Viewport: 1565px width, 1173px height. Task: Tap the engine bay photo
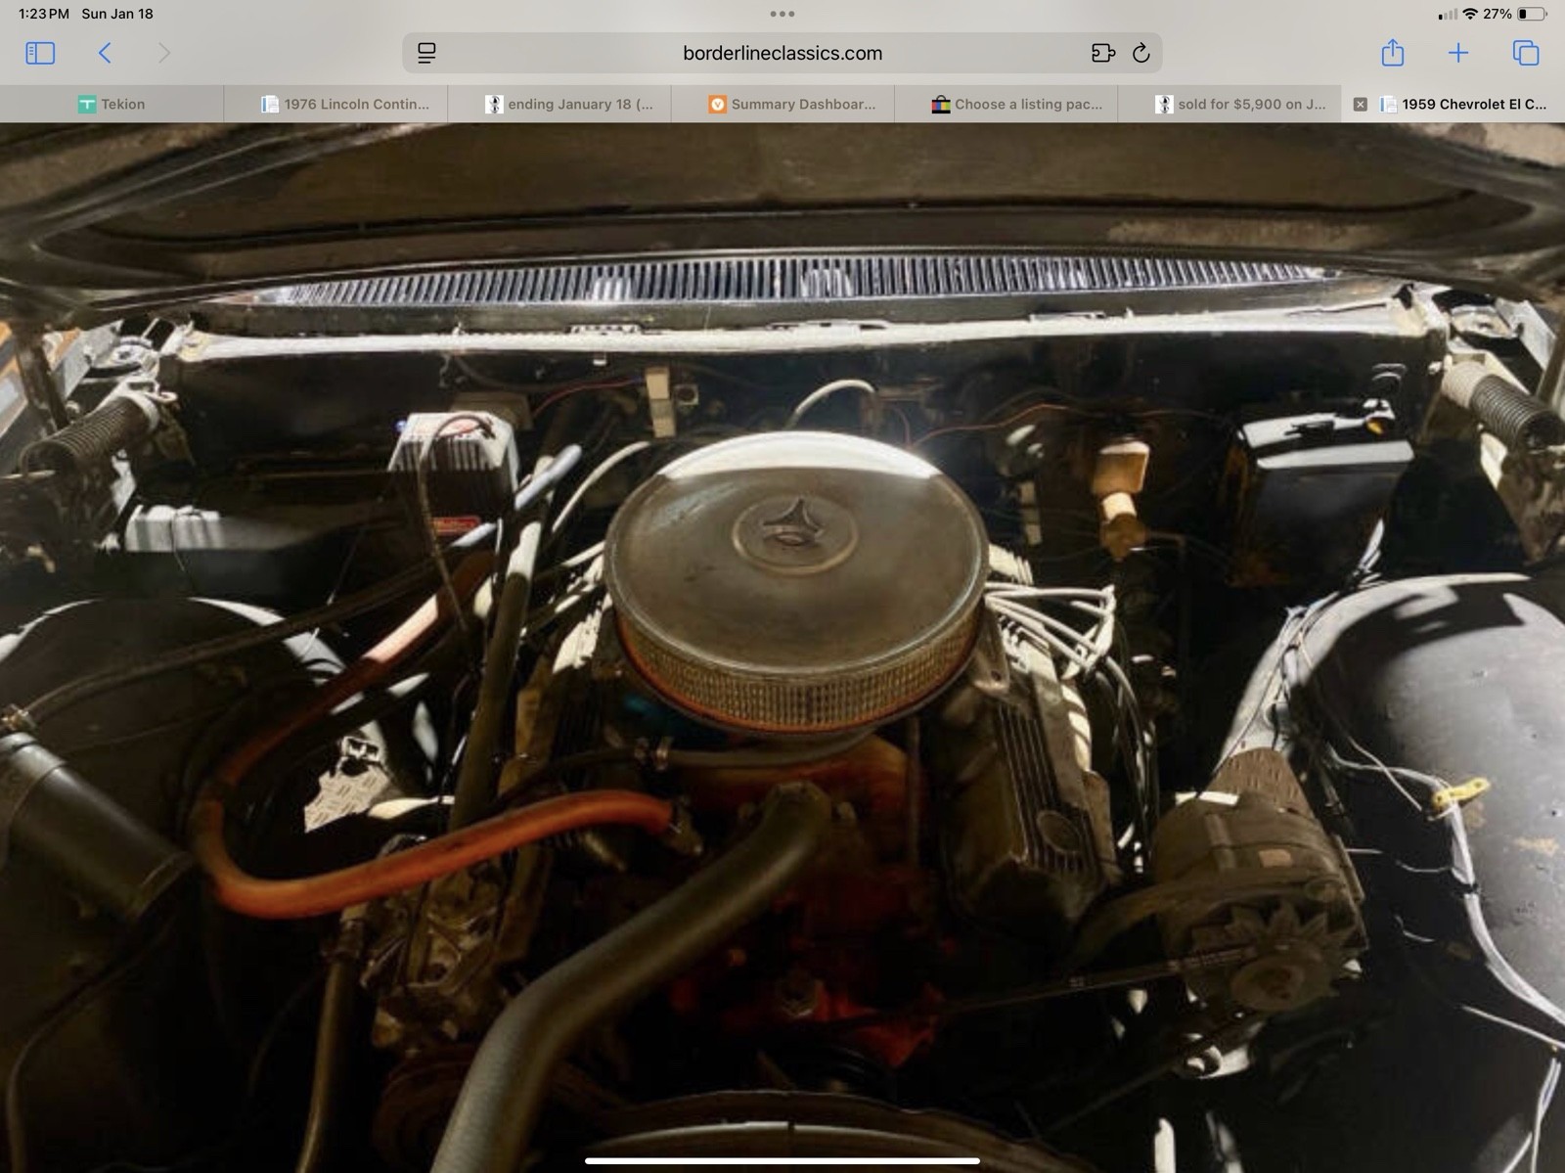pyautogui.click(x=782, y=646)
